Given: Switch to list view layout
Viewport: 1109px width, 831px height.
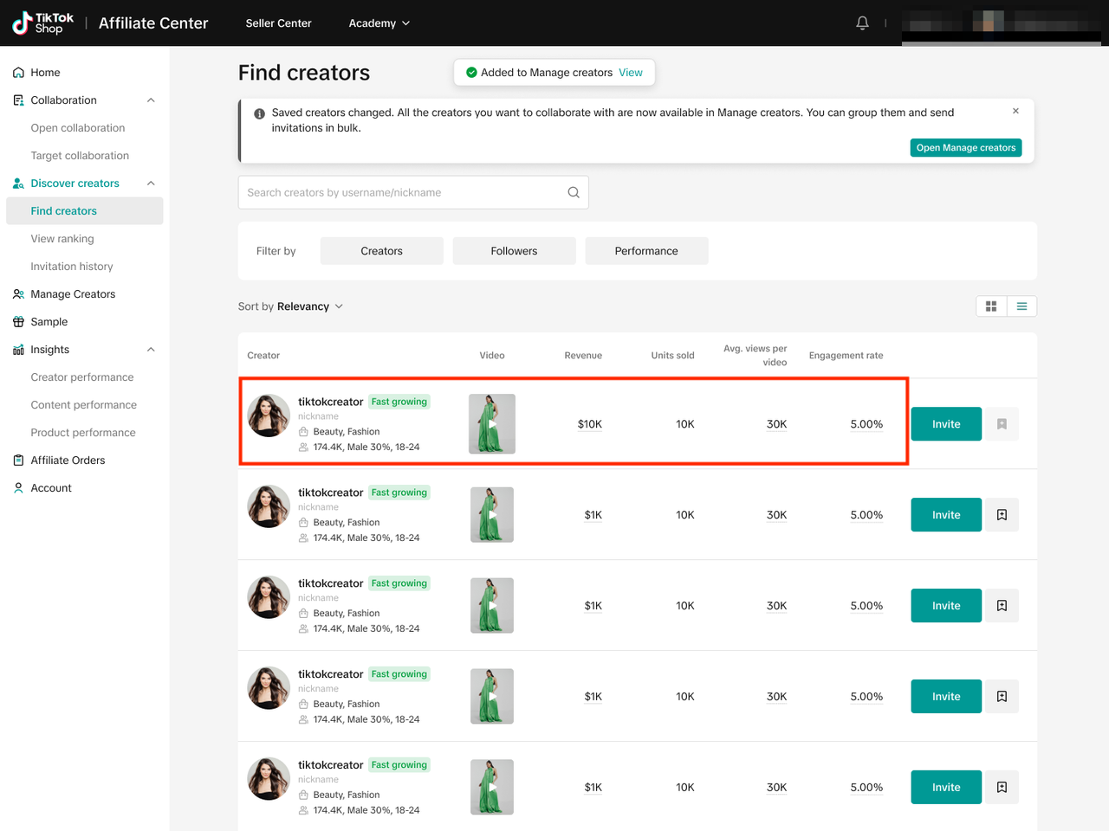Looking at the screenshot, I should point(1021,306).
